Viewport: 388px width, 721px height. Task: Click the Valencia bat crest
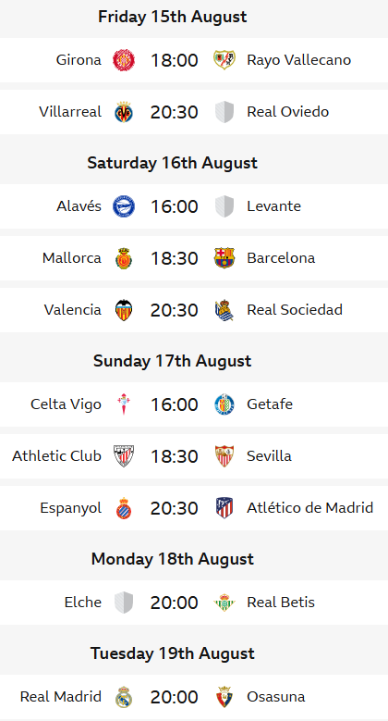point(124,310)
